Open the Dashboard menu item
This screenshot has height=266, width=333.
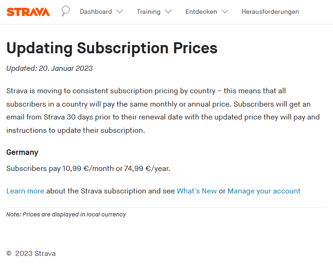click(96, 11)
